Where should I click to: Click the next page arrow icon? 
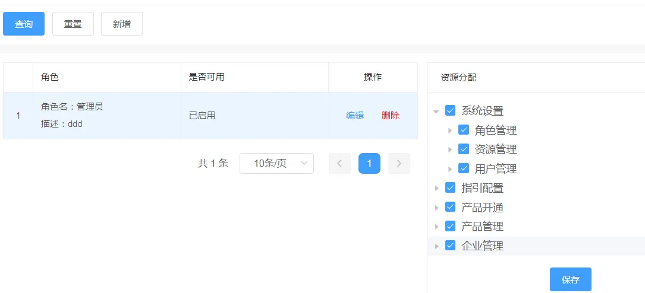(x=399, y=164)
